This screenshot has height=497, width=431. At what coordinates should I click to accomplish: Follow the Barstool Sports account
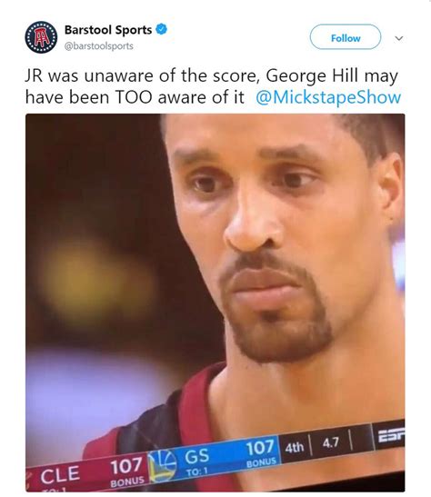346,37
